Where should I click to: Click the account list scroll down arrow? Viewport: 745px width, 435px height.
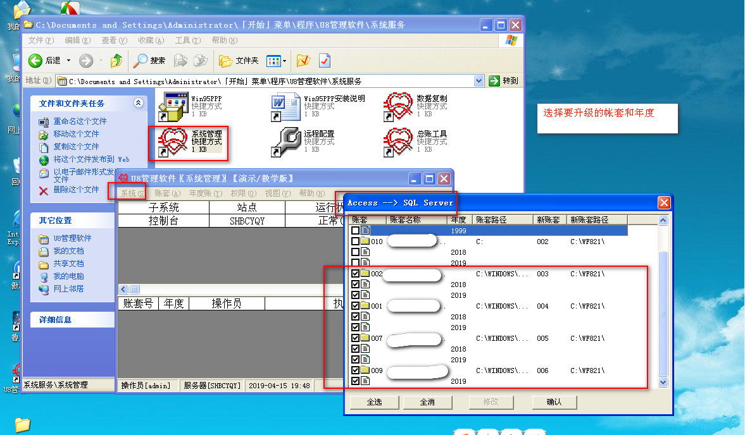(x=663, y=383)
